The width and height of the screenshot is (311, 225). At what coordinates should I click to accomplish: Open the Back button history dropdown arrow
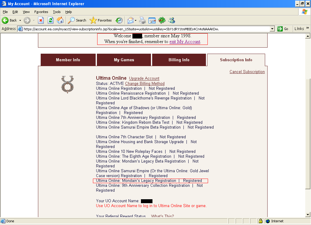pos(20,20)
